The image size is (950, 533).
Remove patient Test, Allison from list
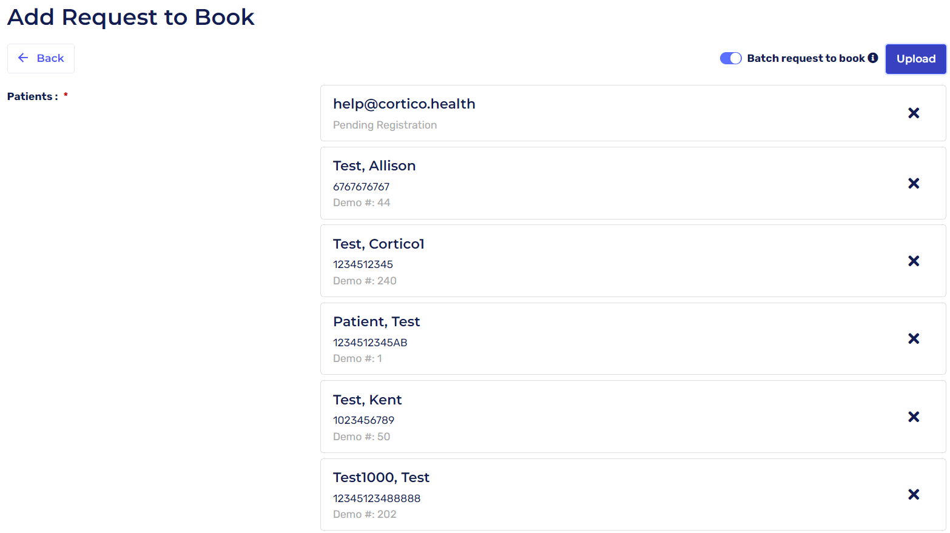914,184
